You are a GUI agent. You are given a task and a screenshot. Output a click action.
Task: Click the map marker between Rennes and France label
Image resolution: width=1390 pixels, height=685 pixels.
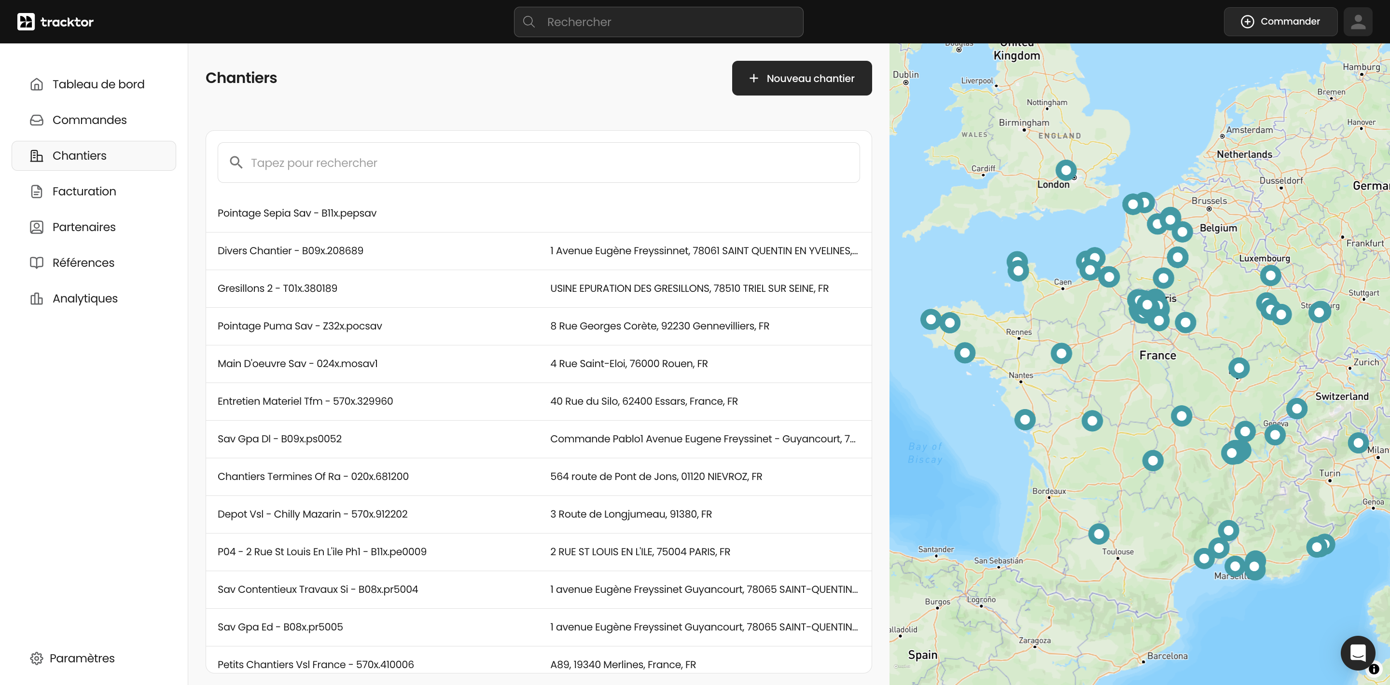pos(1061,353)
